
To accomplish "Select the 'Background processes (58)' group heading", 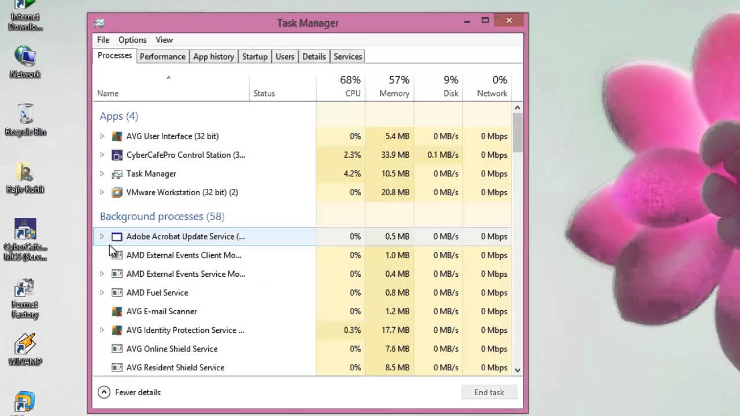I will click(x=162, y=217).
